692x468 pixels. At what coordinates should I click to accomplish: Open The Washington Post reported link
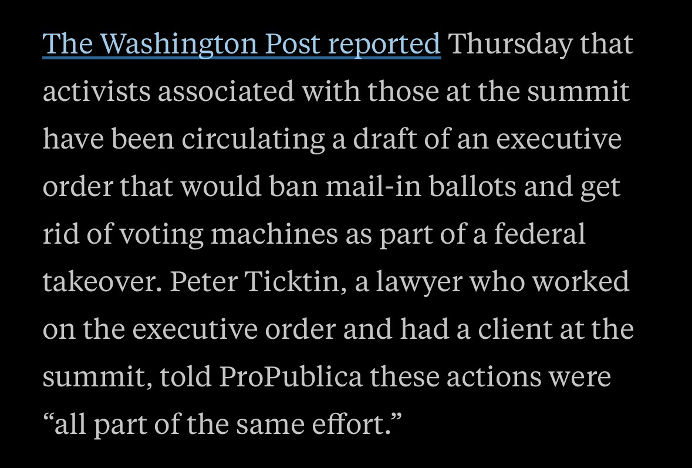click(x=241, y=45)
